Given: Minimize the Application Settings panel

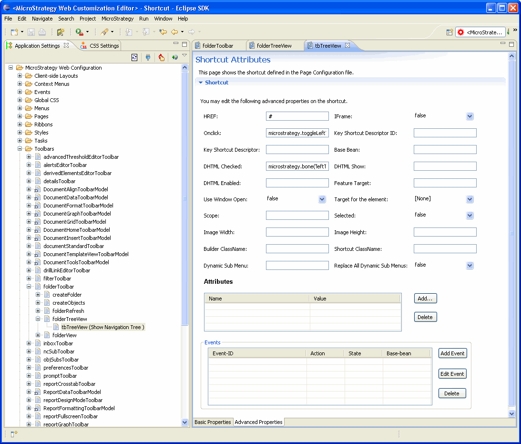Looking at the screenshot, I should point(176,43).
